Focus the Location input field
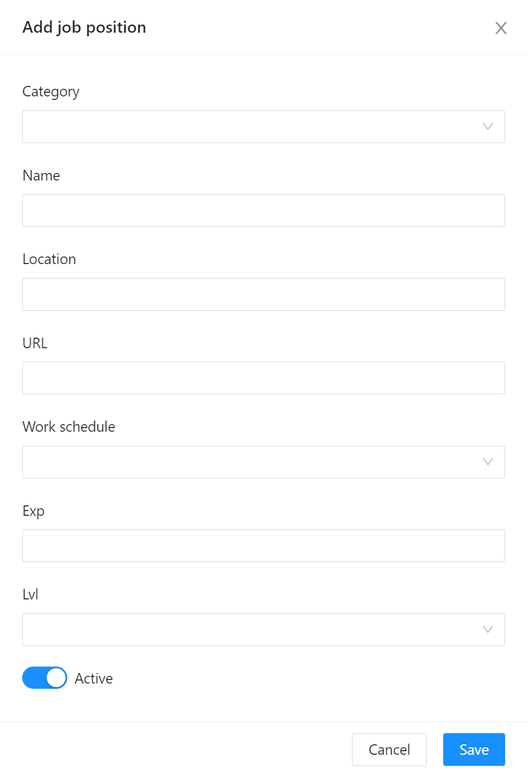The image size is (528, 784). coord(263,294)
